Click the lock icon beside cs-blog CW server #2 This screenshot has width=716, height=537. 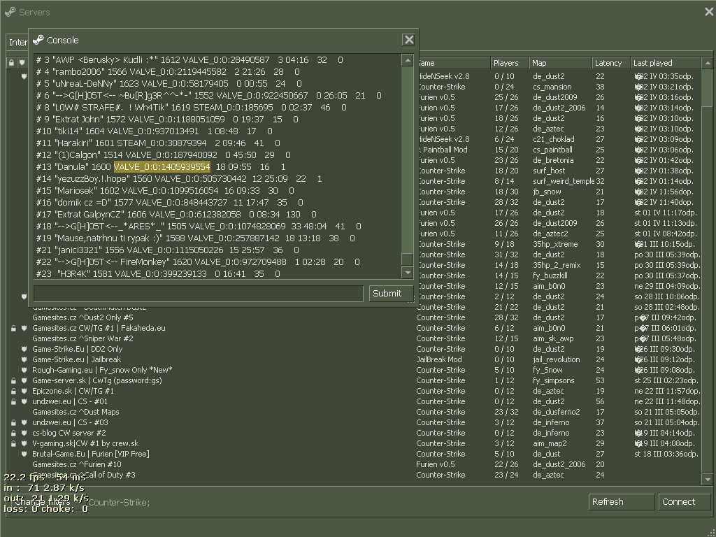point(13,433)
